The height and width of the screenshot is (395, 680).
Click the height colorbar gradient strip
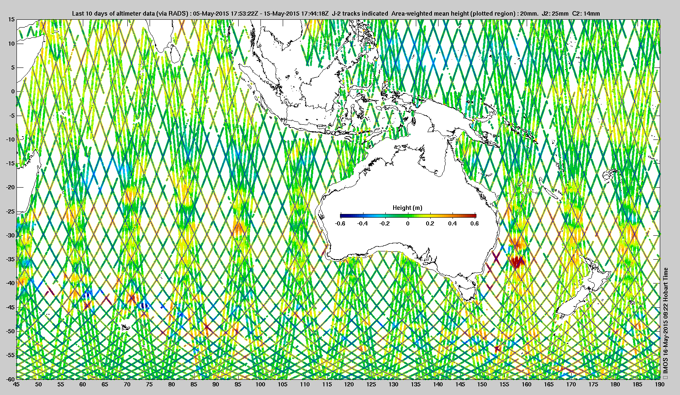point(408,216)
